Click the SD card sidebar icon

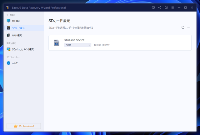(8, 28)
